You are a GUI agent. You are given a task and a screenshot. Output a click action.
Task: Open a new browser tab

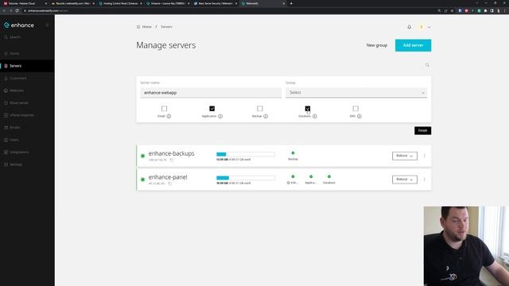tap(291, 3)
